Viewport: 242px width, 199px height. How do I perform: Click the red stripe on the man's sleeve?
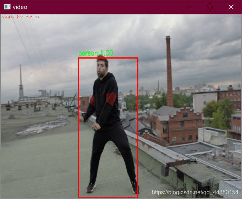111,99
